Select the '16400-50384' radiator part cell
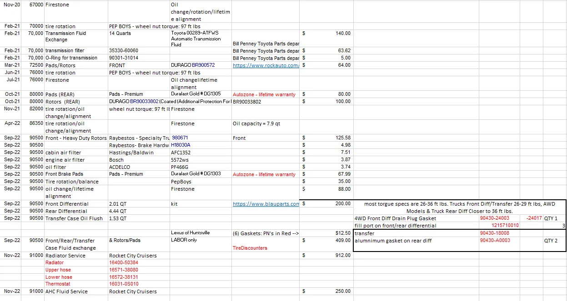 139,262
